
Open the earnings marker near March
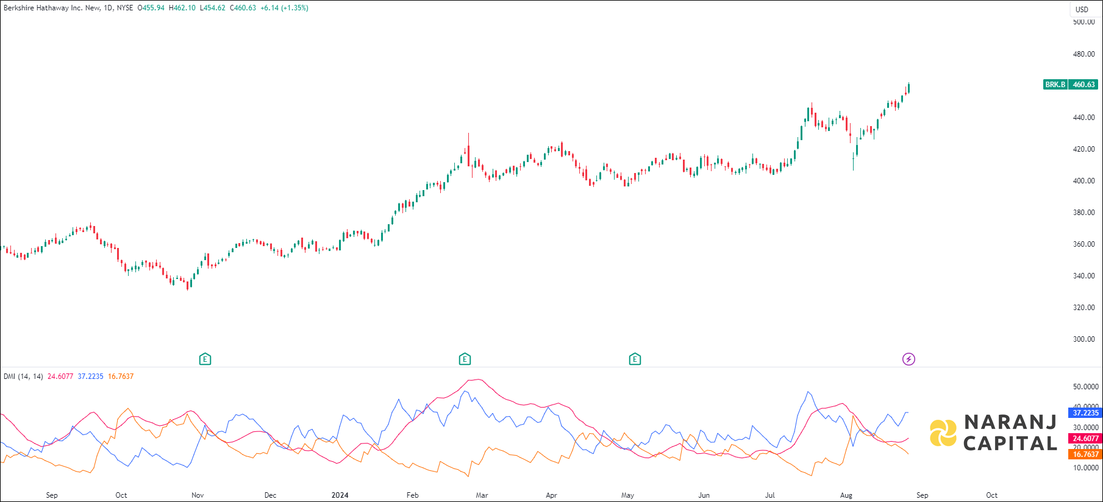click(x=465, y=359)
